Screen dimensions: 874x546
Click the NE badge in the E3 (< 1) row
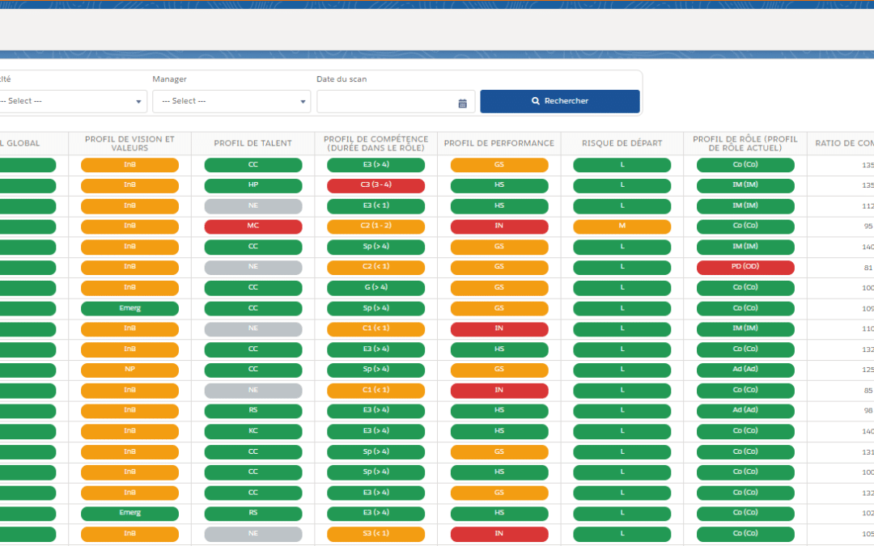[x=253, y=205]
